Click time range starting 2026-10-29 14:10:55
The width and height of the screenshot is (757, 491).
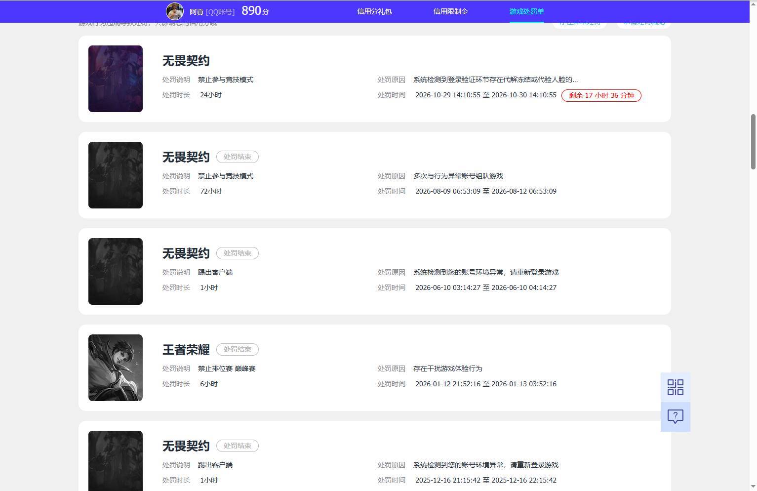coord(486,95)
